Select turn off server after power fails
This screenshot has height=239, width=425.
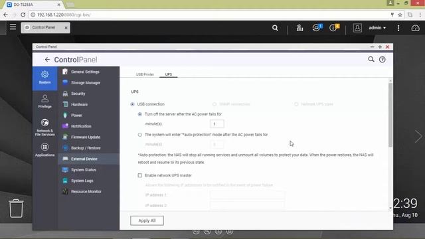(140, 114)
